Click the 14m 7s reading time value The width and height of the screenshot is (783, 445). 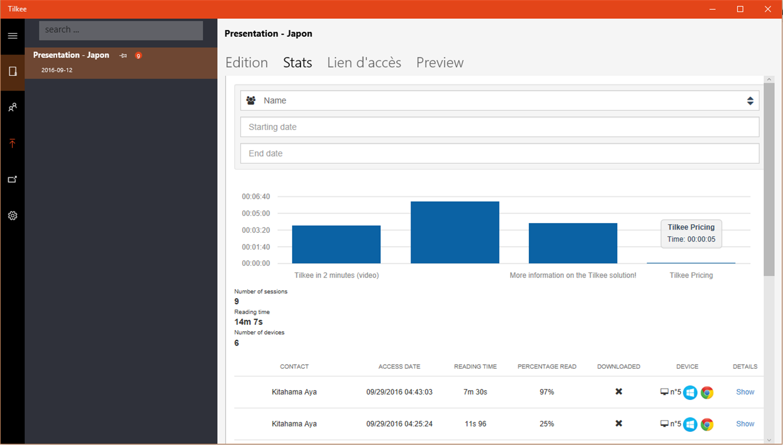tap(248, 322)
